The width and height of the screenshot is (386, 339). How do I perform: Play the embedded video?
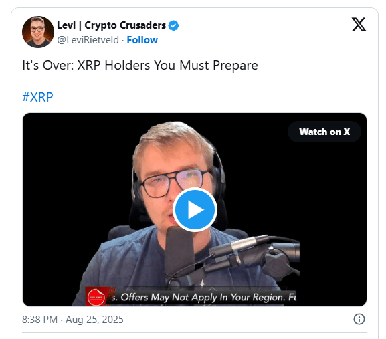click(195, 209)
